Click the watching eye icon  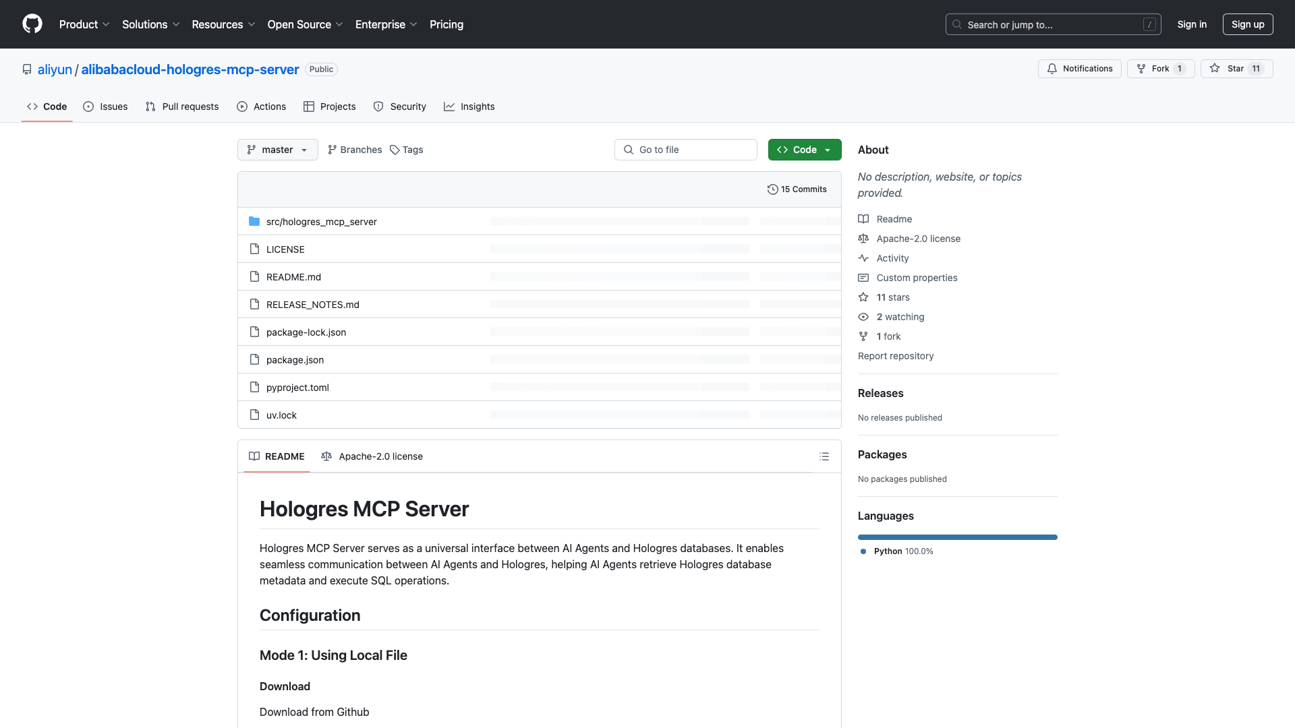click(x=863, y=317)
